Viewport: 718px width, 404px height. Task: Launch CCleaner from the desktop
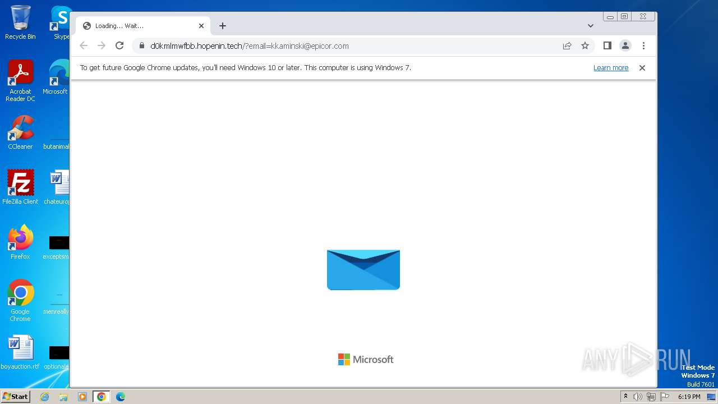point(20,132)
